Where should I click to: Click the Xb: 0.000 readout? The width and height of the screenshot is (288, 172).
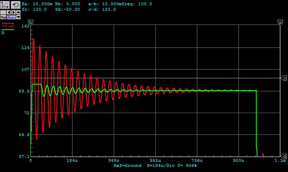tap(67, 4)
